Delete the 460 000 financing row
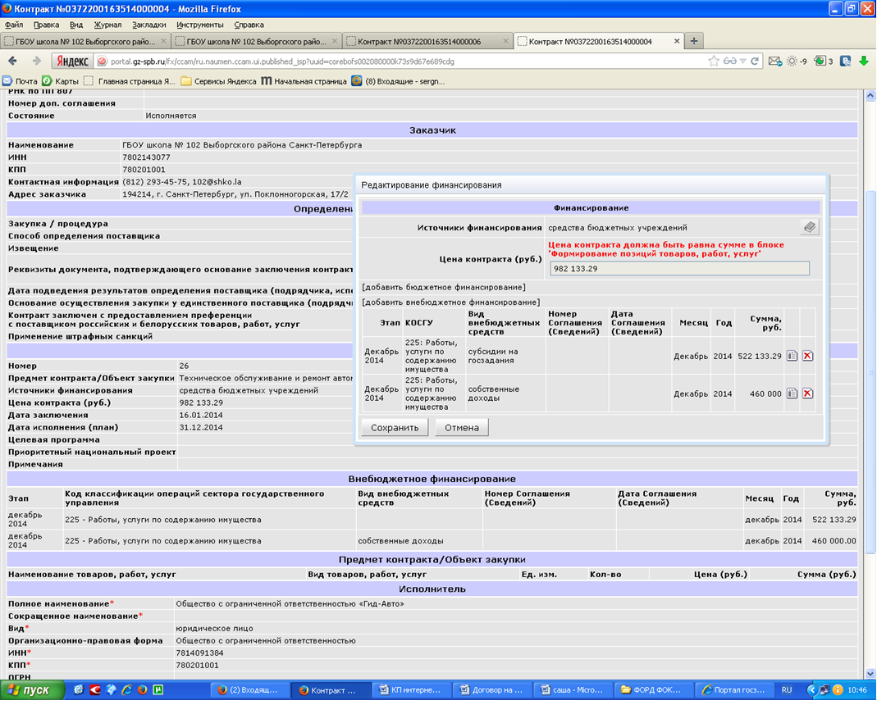This screenshot has height=705, width=877. point(807,393)
